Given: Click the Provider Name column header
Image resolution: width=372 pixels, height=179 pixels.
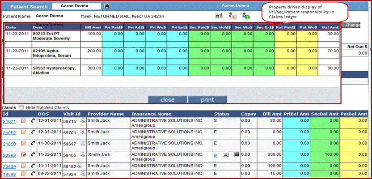Looking at the screenshot, I should (x=106, y=114).
